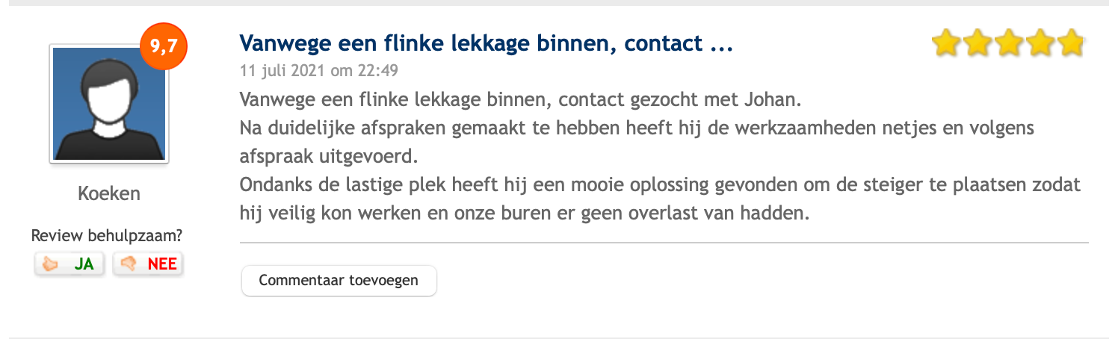
Task: Mark review helpful with green JA text
Action: (x=84, y=264)
